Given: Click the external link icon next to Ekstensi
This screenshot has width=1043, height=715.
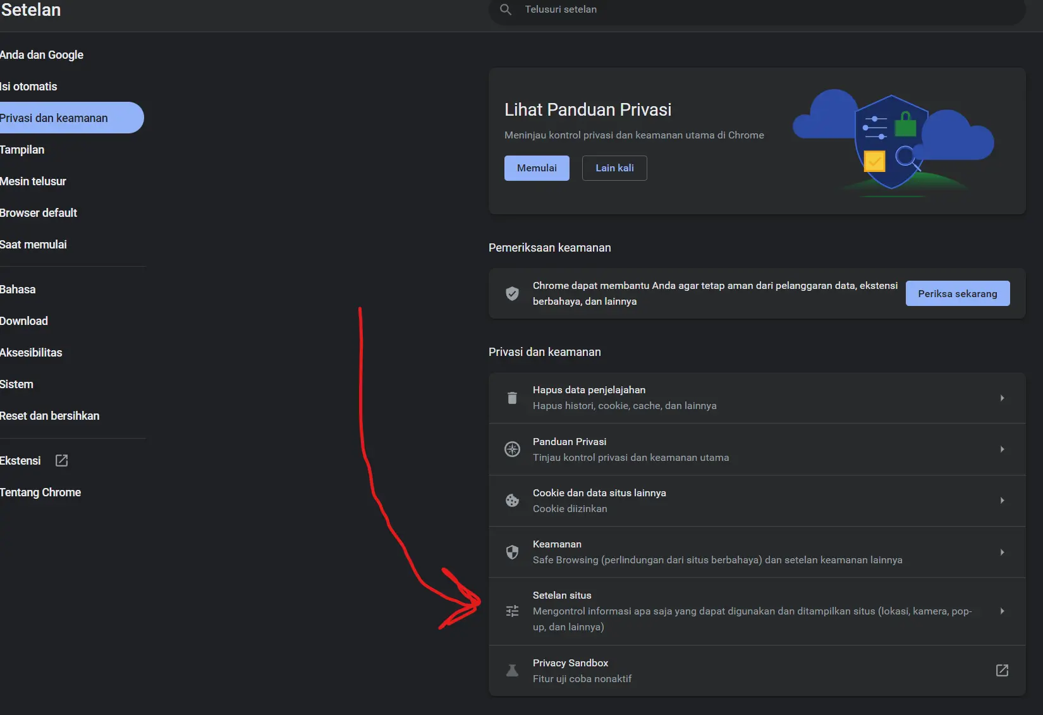Looking at the screenshot, I should coord(61,460).
